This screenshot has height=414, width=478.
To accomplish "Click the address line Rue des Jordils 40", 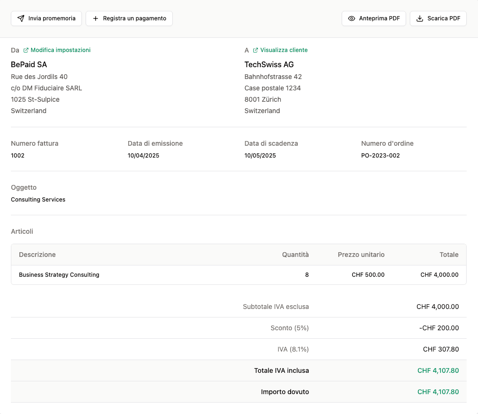I will coord(39,77).
